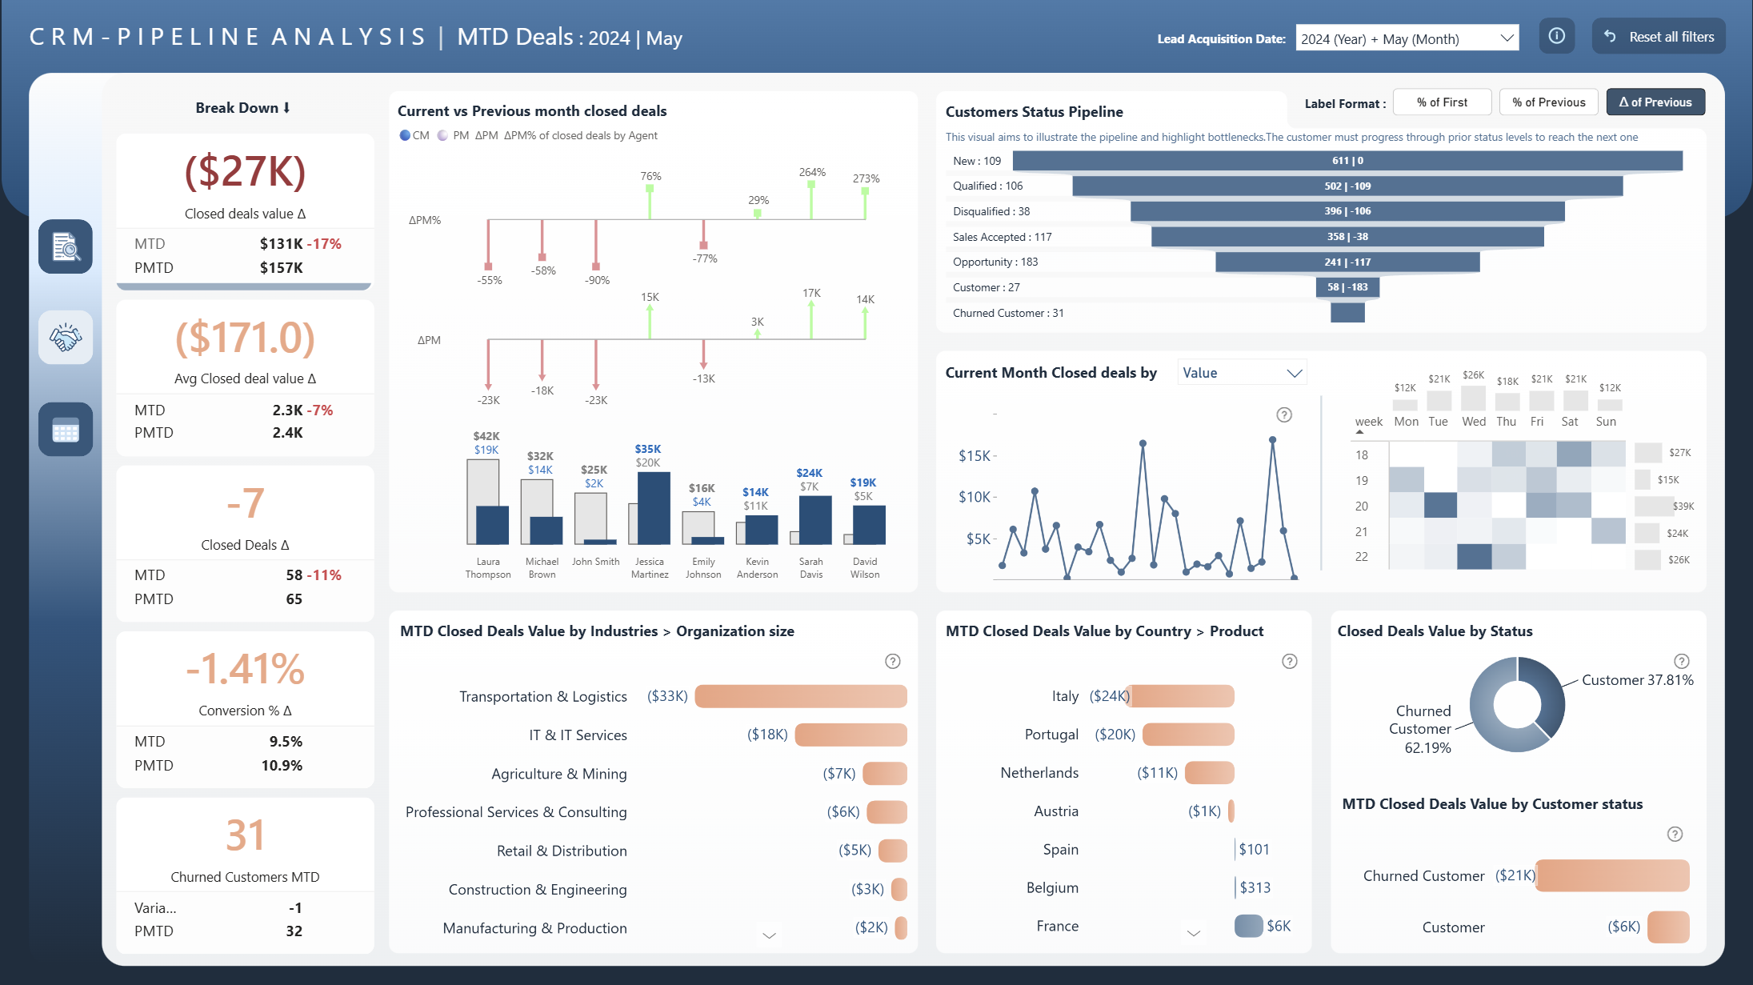
Task: Expand more rows under Country chart
Action: click(x=1193, y=933)
